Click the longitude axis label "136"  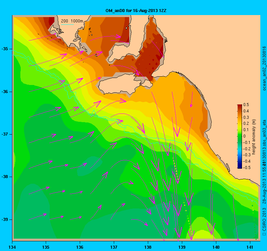[80, 247]
